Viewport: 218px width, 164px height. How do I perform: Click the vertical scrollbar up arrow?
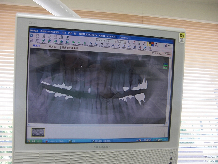click(170, 58)
